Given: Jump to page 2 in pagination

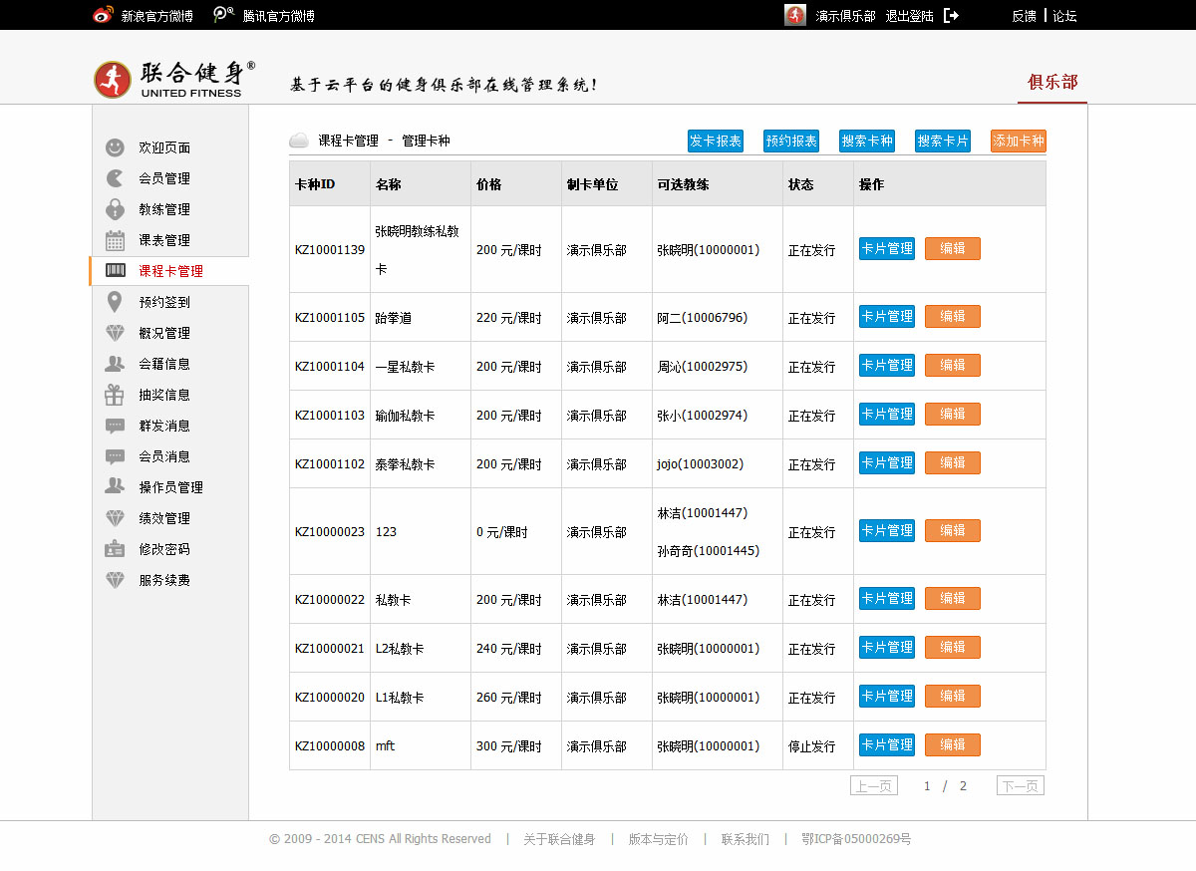Looking at the screenshot, I should [x=963, y=786].
